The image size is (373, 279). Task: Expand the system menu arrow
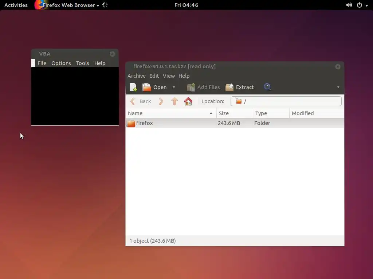click(x=366, y=5)
